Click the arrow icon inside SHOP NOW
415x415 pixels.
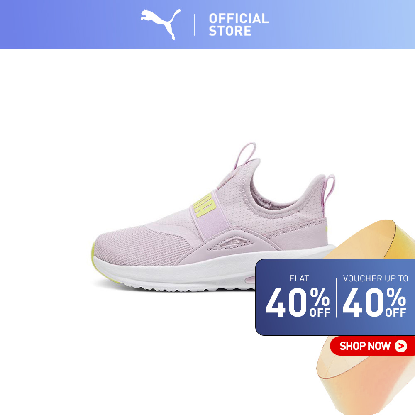tap(401, 346)
